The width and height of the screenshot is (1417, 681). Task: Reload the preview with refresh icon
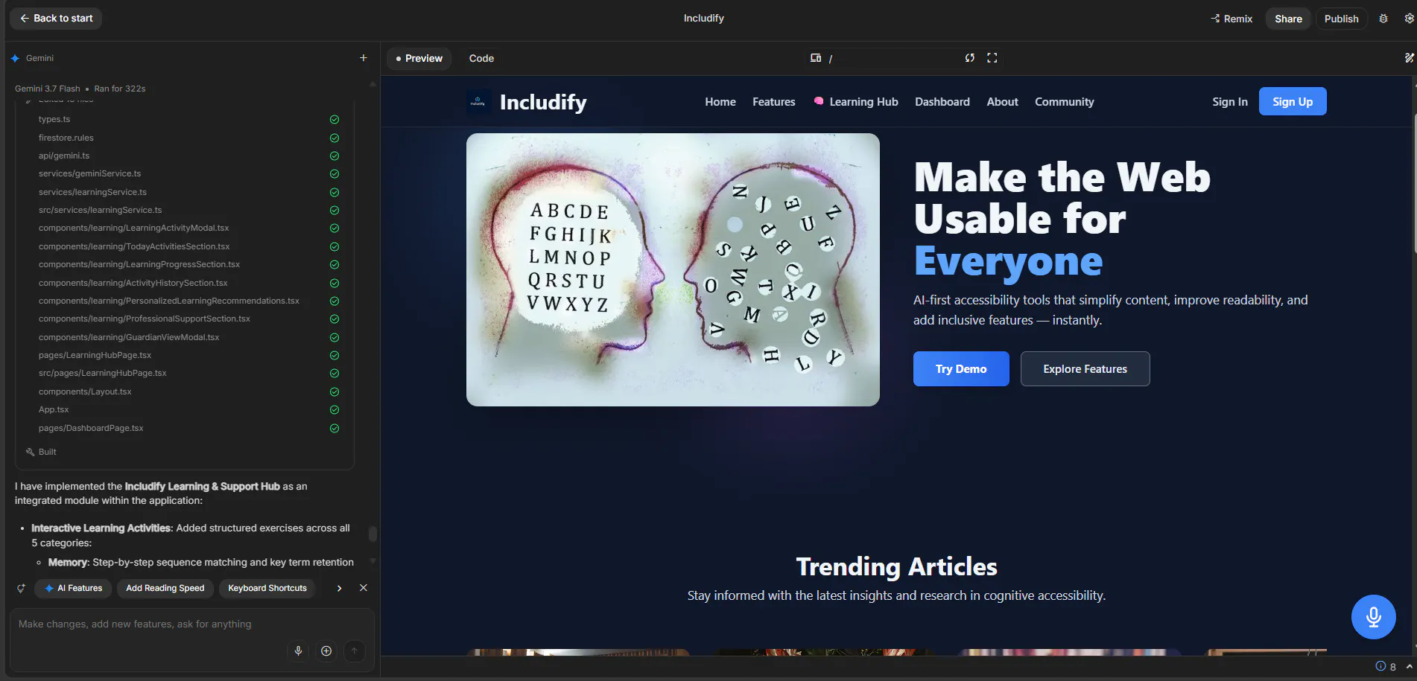[x=970, y=58]
